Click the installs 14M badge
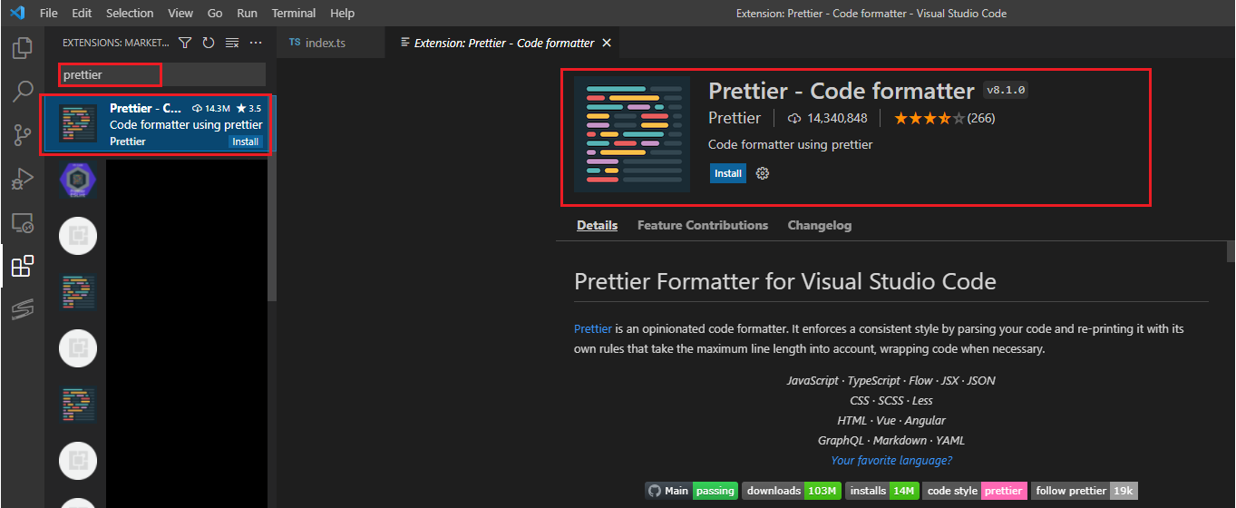The width and height of the screenshot is (1236, 508). click(883, 491)
